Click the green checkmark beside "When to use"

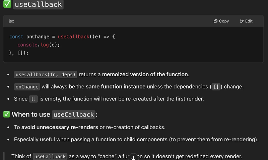[6, 114]
